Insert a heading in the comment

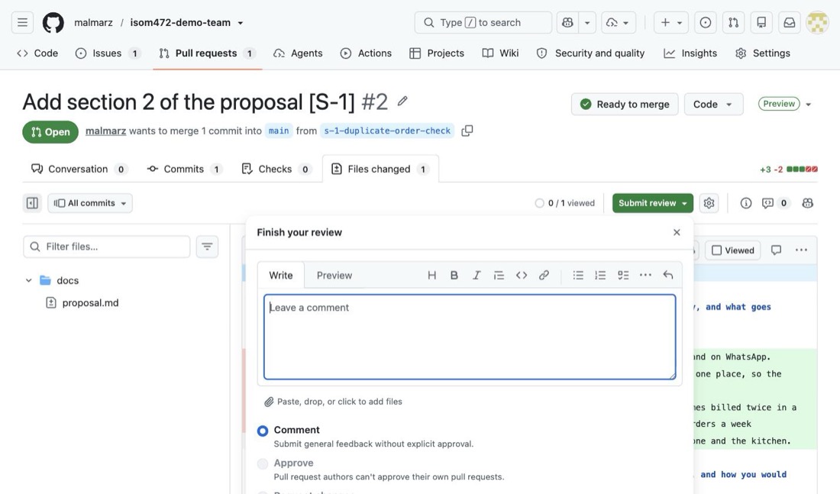(x=431, y=276)
